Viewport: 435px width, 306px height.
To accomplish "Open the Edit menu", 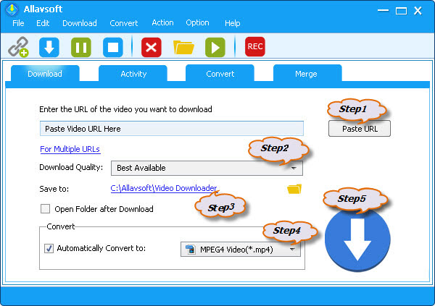I will click(x=43, y=23).
